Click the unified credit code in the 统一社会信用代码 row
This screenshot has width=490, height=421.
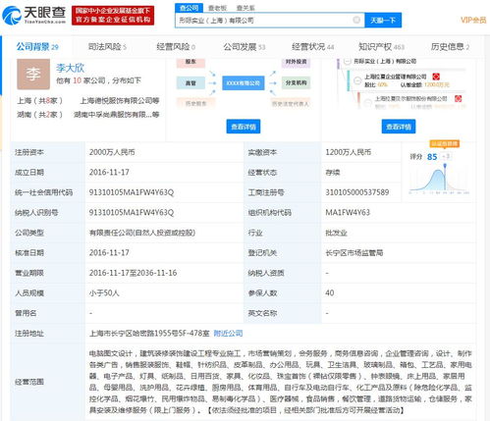click(132, 192)
